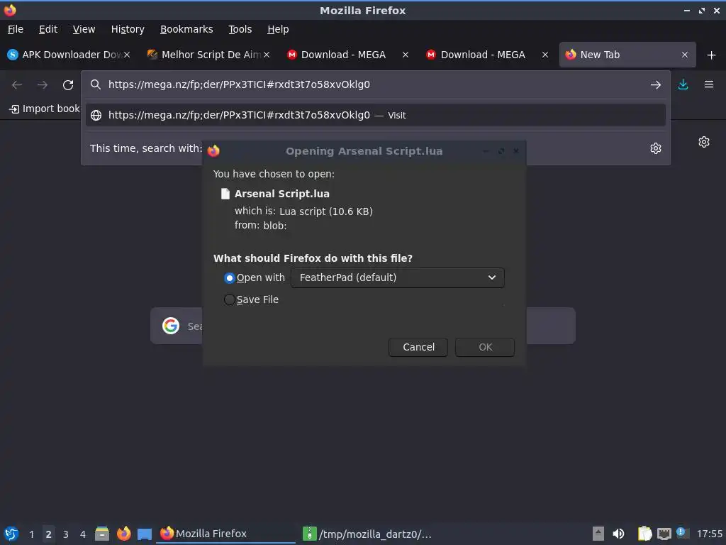The height and width of the screenshot is (545, 726).
Task: Open the File menu
Action: (x=16, y=29)
